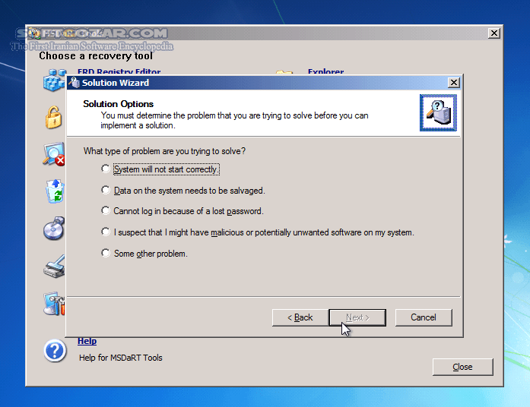Image resolution: width=530 pixels, height=407 pixels.
Task: Click the Solution Options wizard header icon
Action: coord(438,112)
